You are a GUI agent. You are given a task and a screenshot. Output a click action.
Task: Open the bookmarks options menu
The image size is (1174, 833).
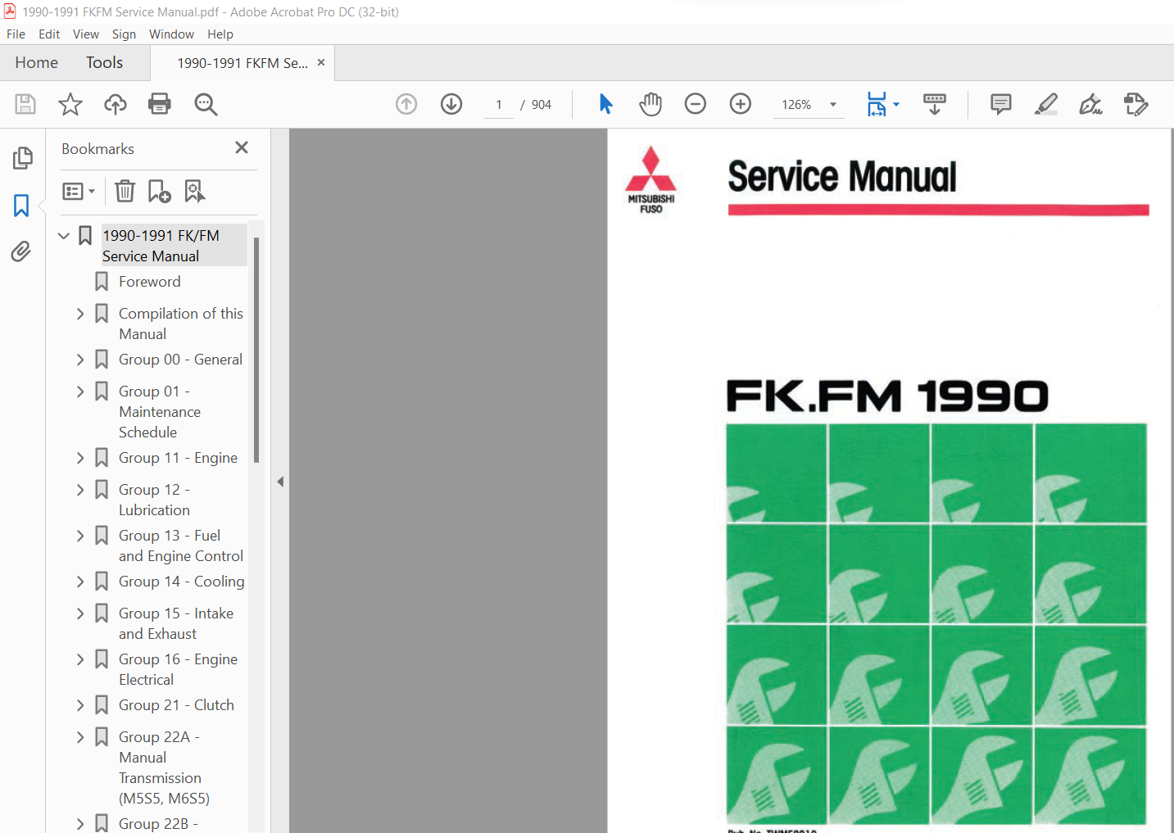(79, 191)
